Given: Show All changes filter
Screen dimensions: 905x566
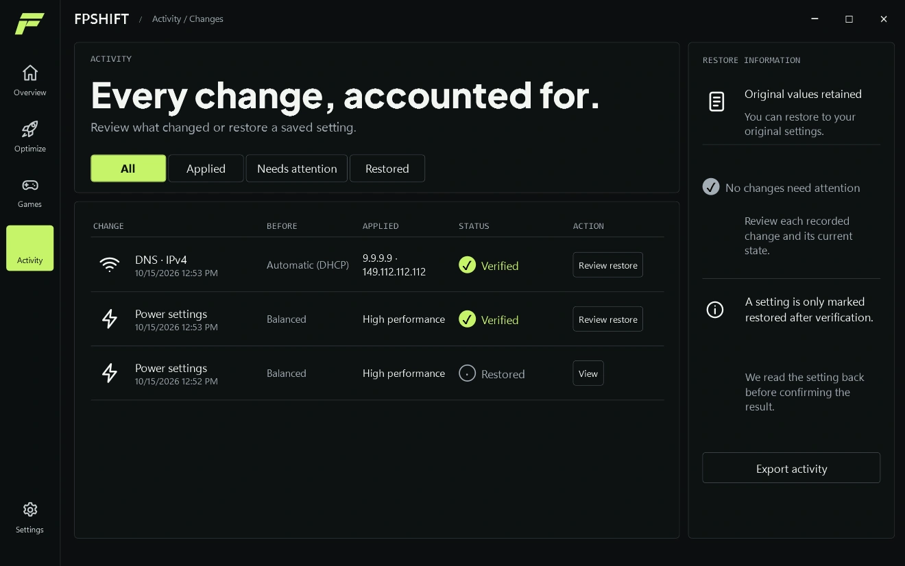Looking at the screenshot, I should pyautogui.click(x=128, y=169).
